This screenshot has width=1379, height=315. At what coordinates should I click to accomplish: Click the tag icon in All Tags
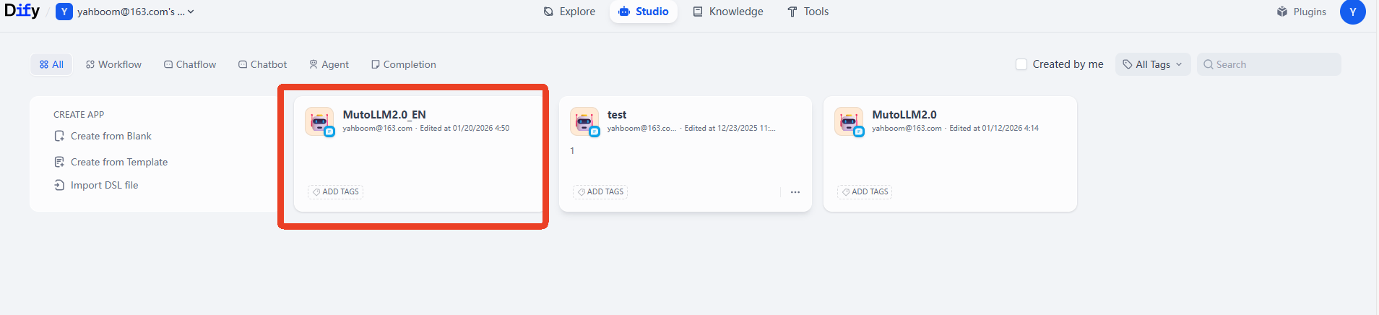click(x=1128, y=64)
